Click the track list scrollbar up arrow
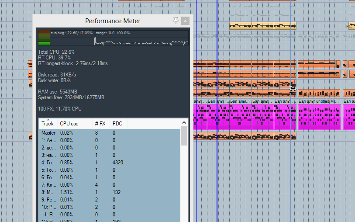 184,122
